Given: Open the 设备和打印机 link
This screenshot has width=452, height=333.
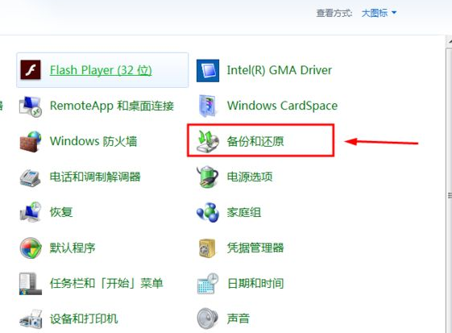Looking at the screenshot, I should 84,318.
